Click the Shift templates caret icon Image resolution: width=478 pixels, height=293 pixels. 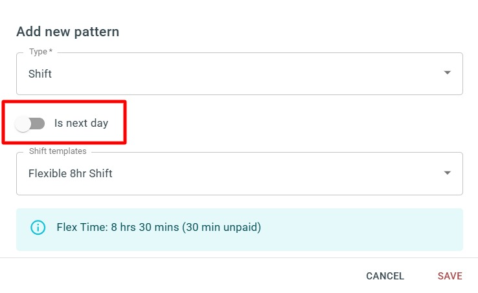click(x=447, y=173)
